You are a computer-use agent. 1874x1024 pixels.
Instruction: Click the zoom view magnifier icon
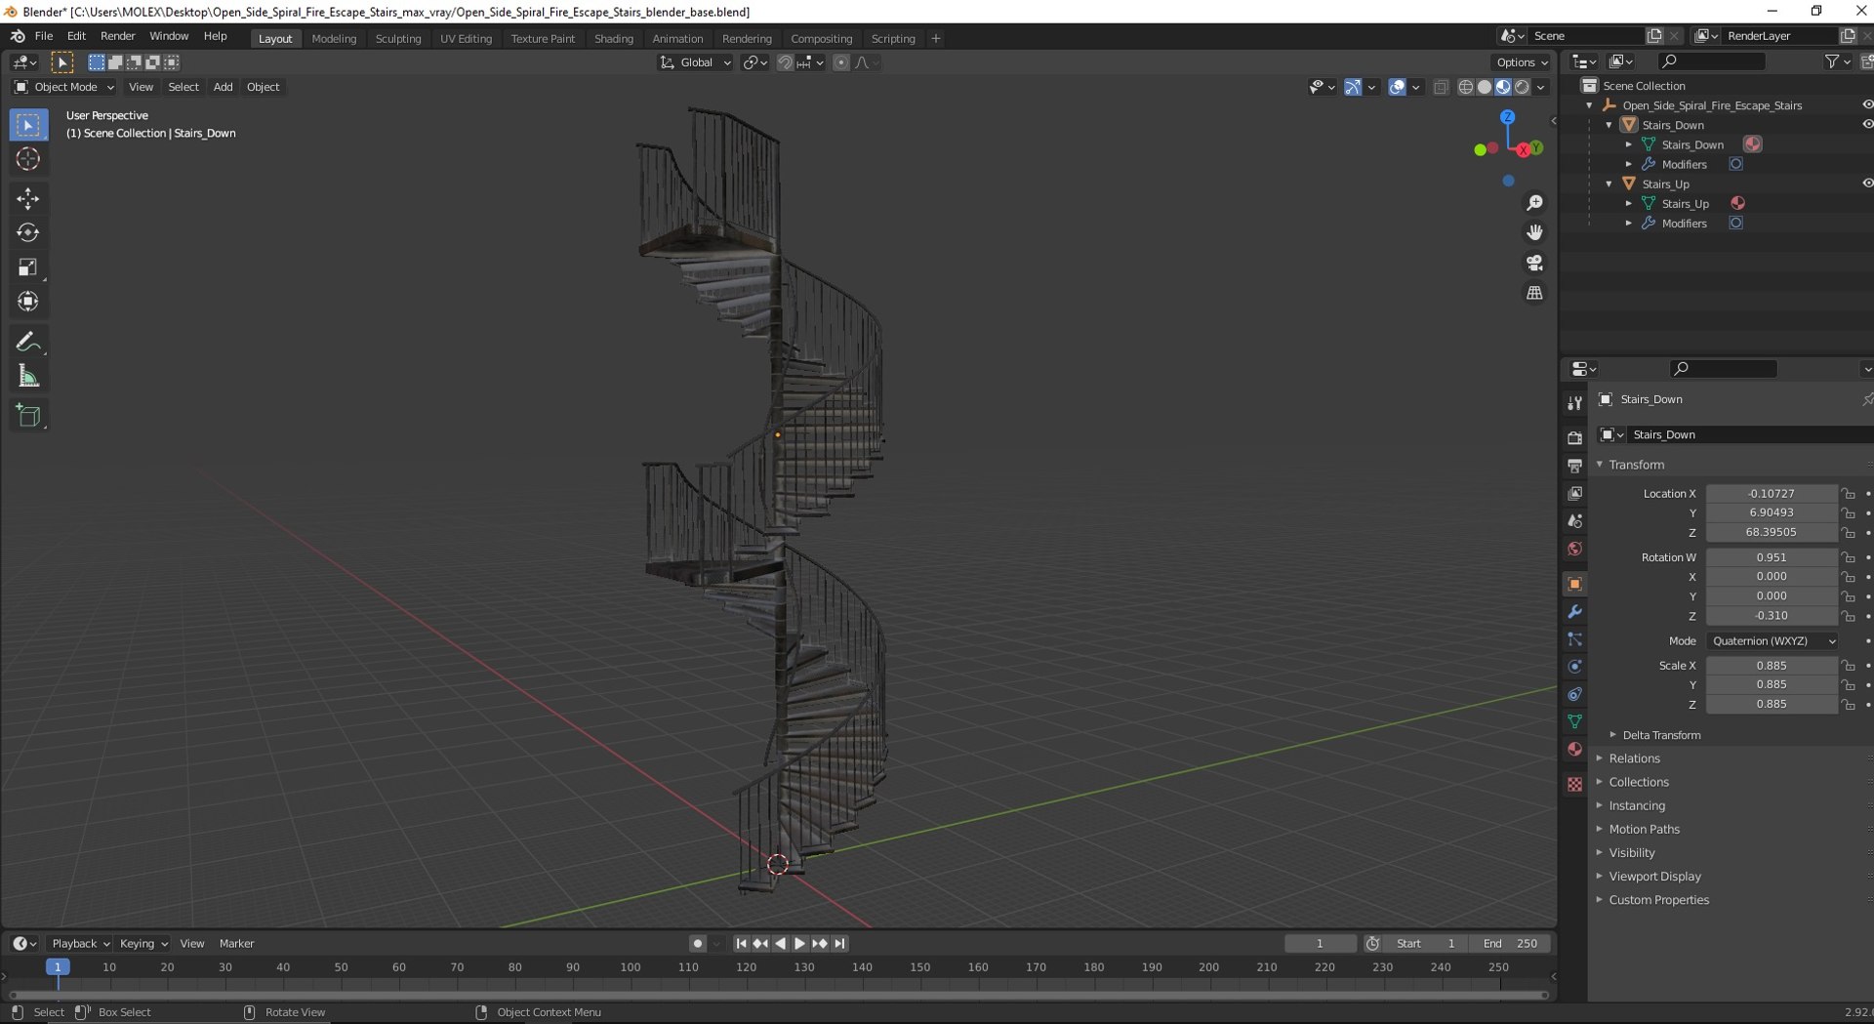coord(1534,203)
